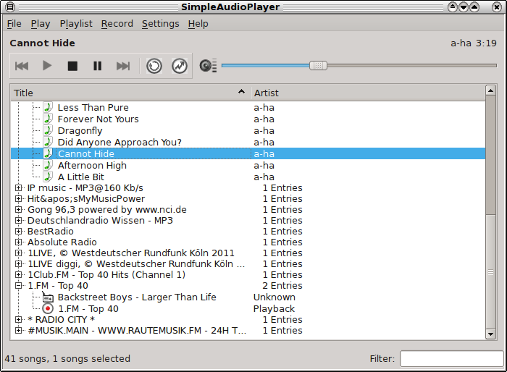Click the Filter text field
The width and height of the screenshot is (507, 372).
[x=451, y=358]
